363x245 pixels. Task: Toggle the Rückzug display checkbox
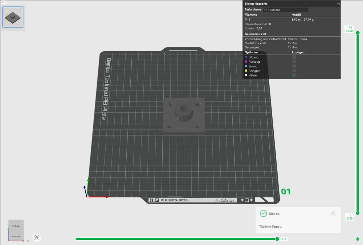click(294, 62)
